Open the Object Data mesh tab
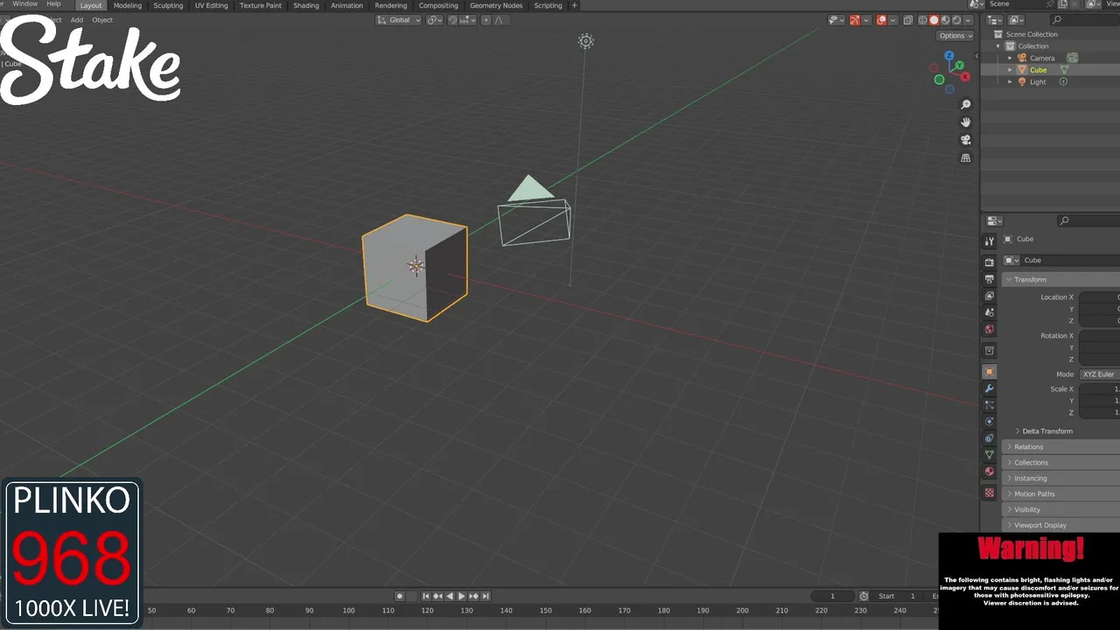This screenshot has height=630, width=1120. (x=990, y=455)
